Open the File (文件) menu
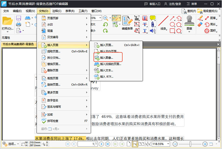 tap(6, 11)
